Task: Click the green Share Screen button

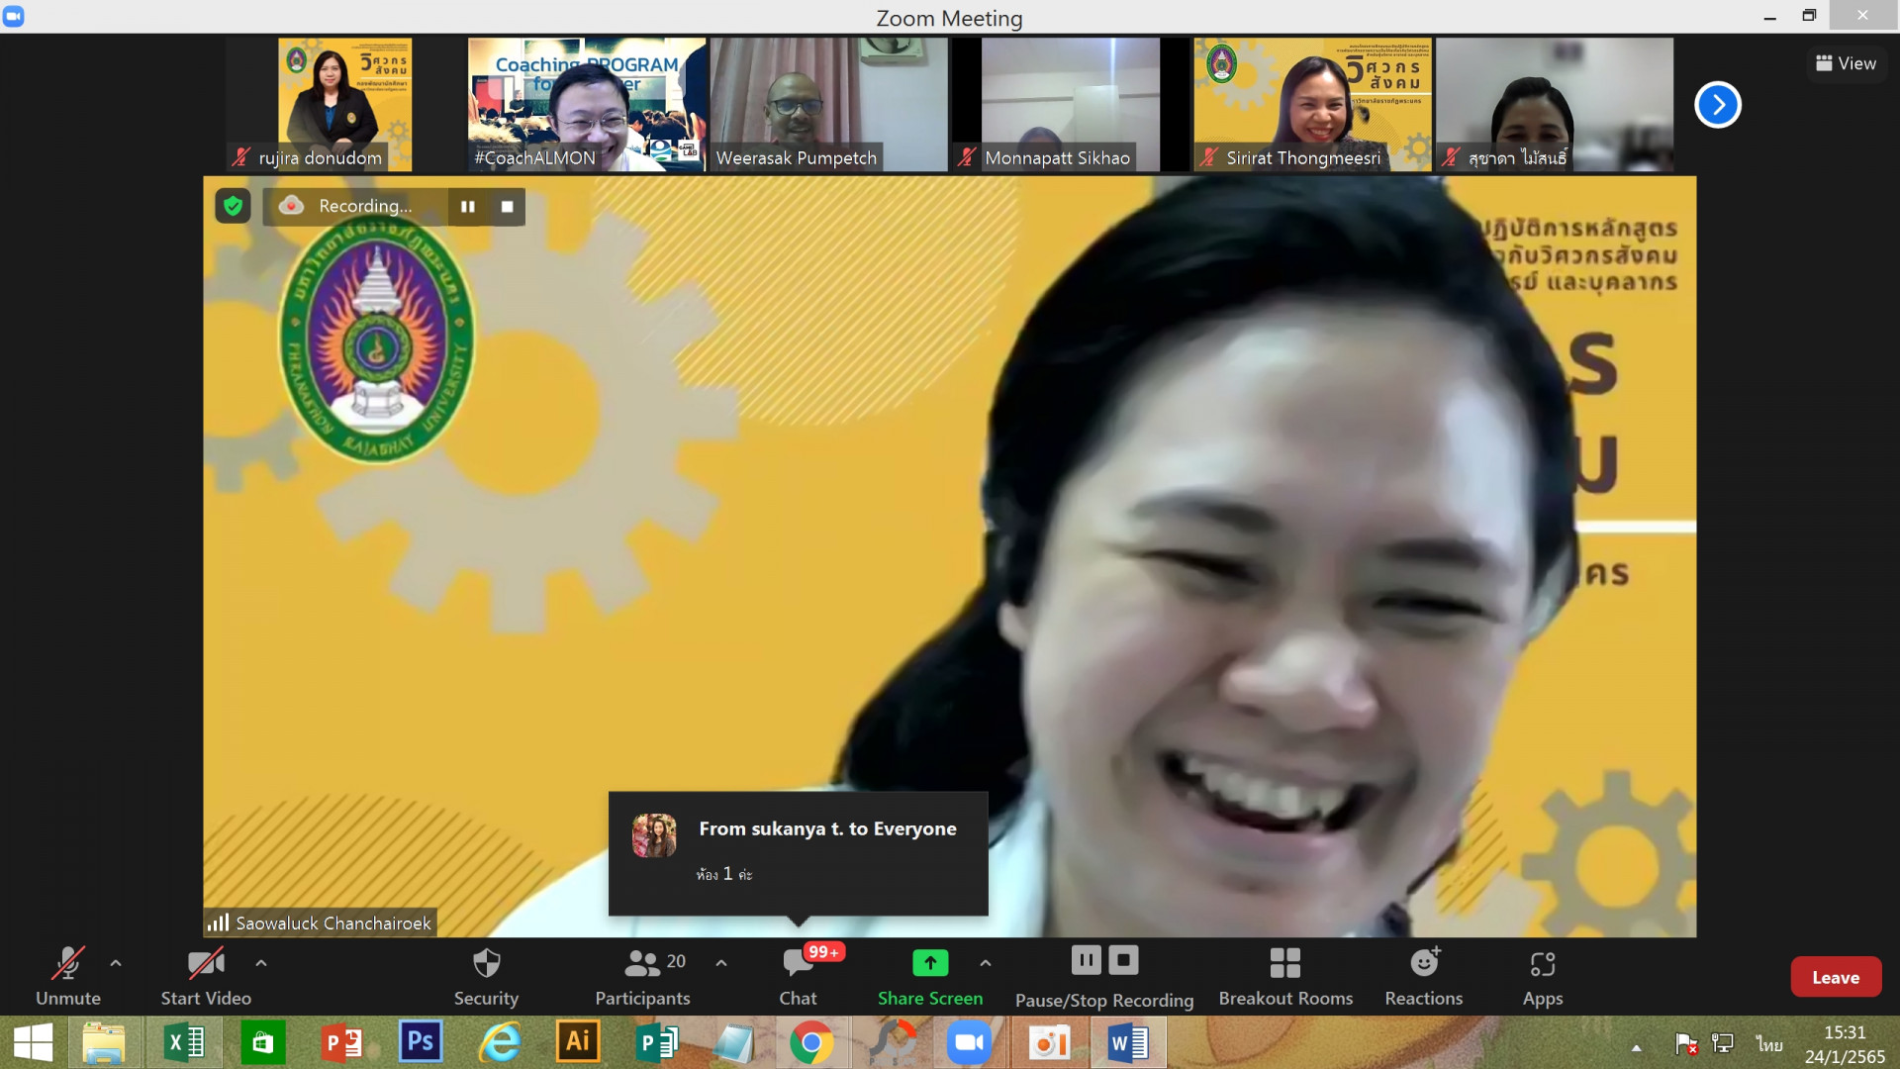Action: click(x=930, y=976)
